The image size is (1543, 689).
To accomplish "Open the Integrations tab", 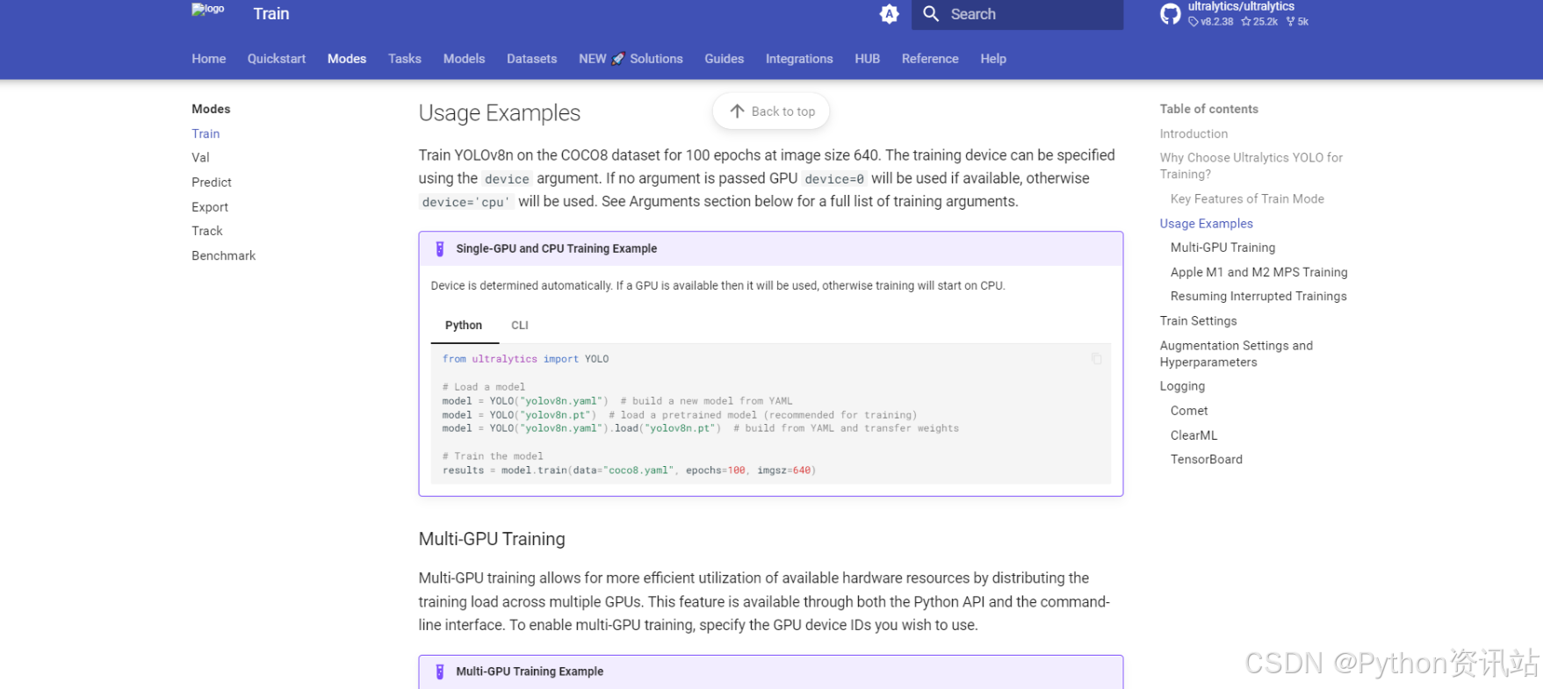I will (799, 59).
